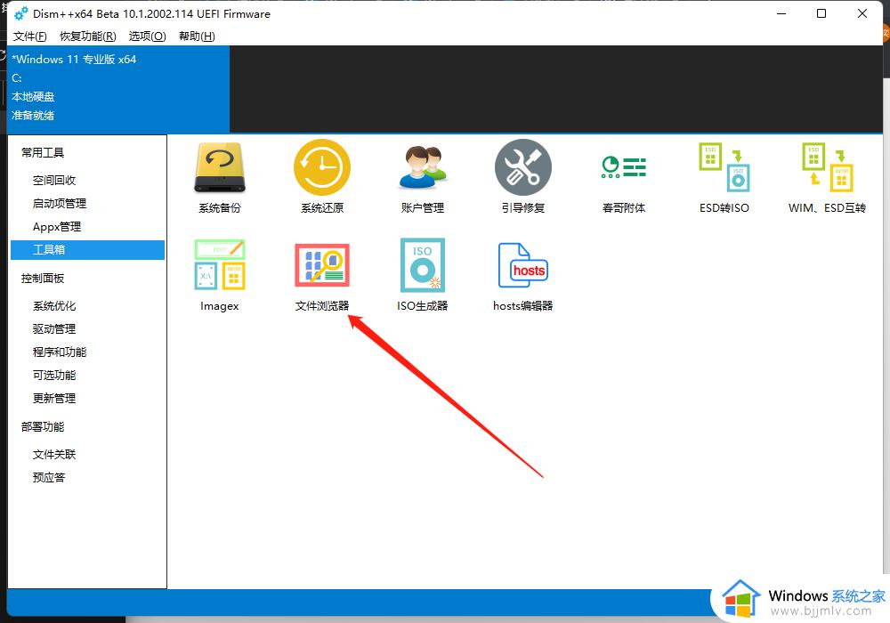Open the 帮助(H) menu

[x=197, y=36]
